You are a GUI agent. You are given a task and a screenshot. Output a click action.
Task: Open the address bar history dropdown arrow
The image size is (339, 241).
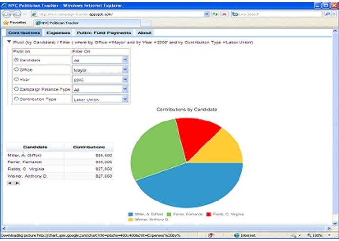(207, 14)
